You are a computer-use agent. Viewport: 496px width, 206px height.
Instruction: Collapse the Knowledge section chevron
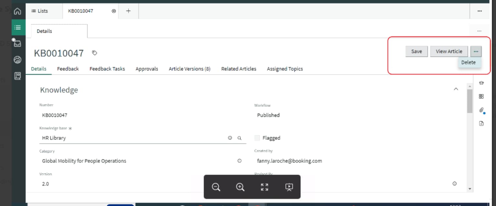click(456, 89)
